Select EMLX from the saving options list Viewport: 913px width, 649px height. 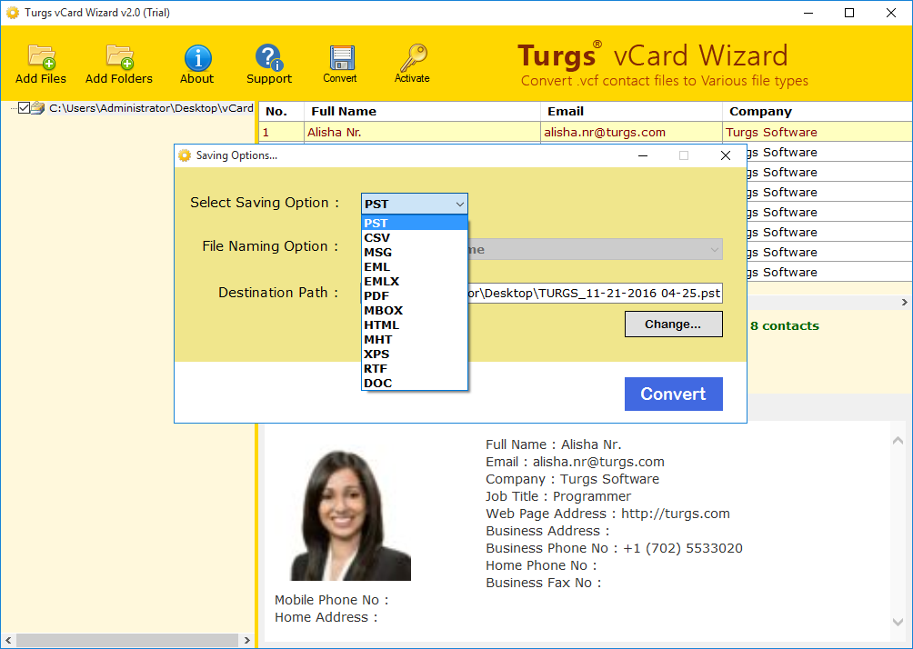[414, 281]
